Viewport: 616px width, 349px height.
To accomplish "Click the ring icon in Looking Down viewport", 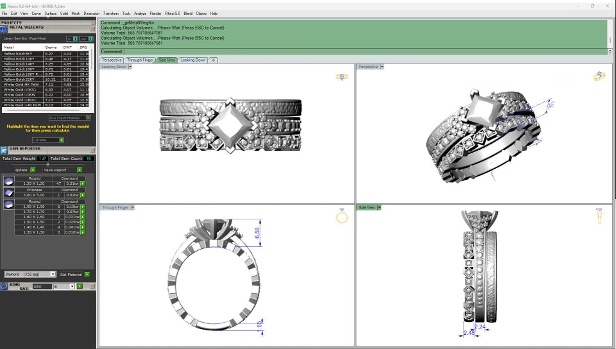I will [x=342, y=77].
